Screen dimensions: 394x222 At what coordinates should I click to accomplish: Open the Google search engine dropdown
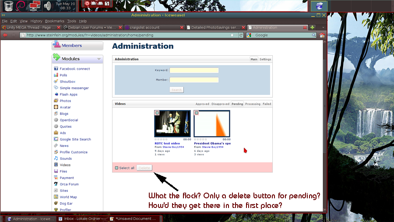249,35
